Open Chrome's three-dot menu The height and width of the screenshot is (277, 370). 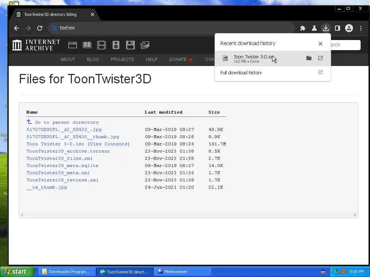click(x=361, y=28)
